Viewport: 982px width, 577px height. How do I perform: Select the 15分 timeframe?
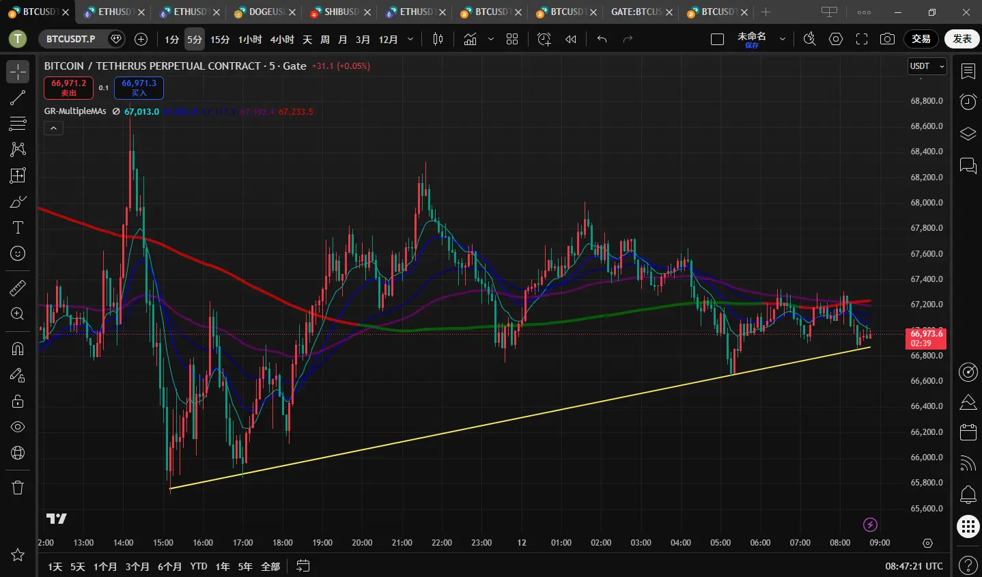(220, 40)
